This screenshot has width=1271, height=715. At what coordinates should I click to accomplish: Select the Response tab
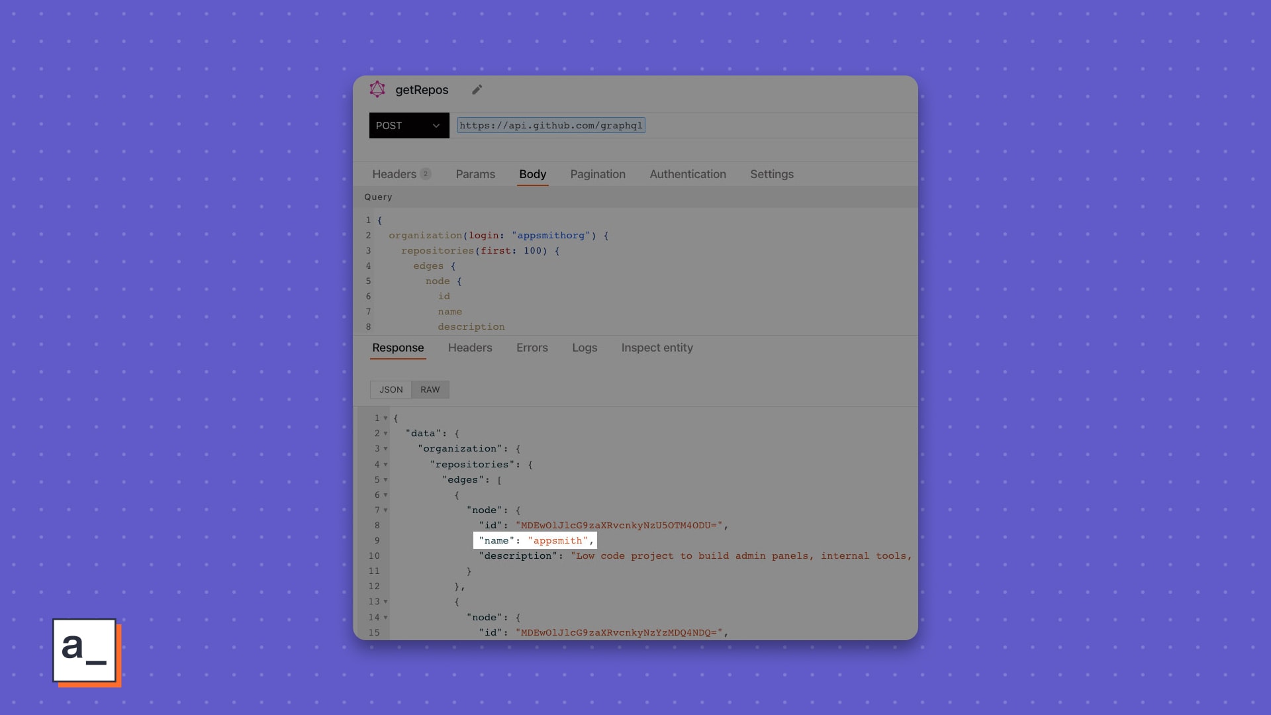click(398, 348)
